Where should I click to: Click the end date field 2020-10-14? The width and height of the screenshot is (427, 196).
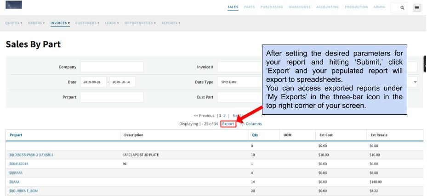pos(123,82)
